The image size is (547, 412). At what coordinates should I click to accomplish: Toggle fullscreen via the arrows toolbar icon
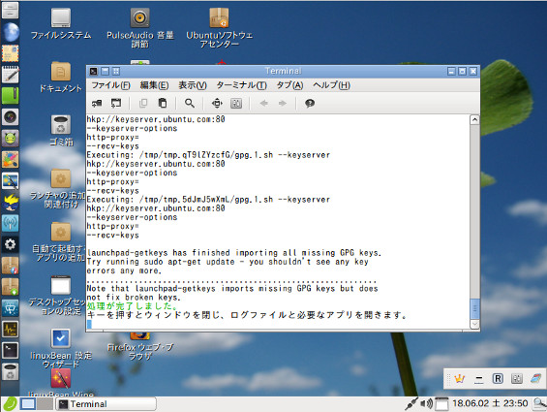point(217,103)
